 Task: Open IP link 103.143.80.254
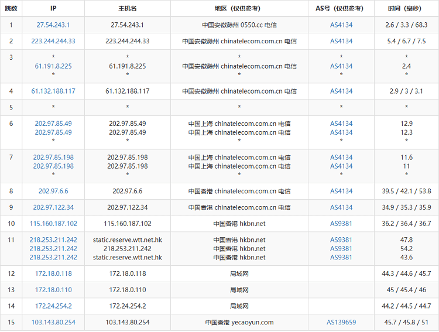click(53, 322)
